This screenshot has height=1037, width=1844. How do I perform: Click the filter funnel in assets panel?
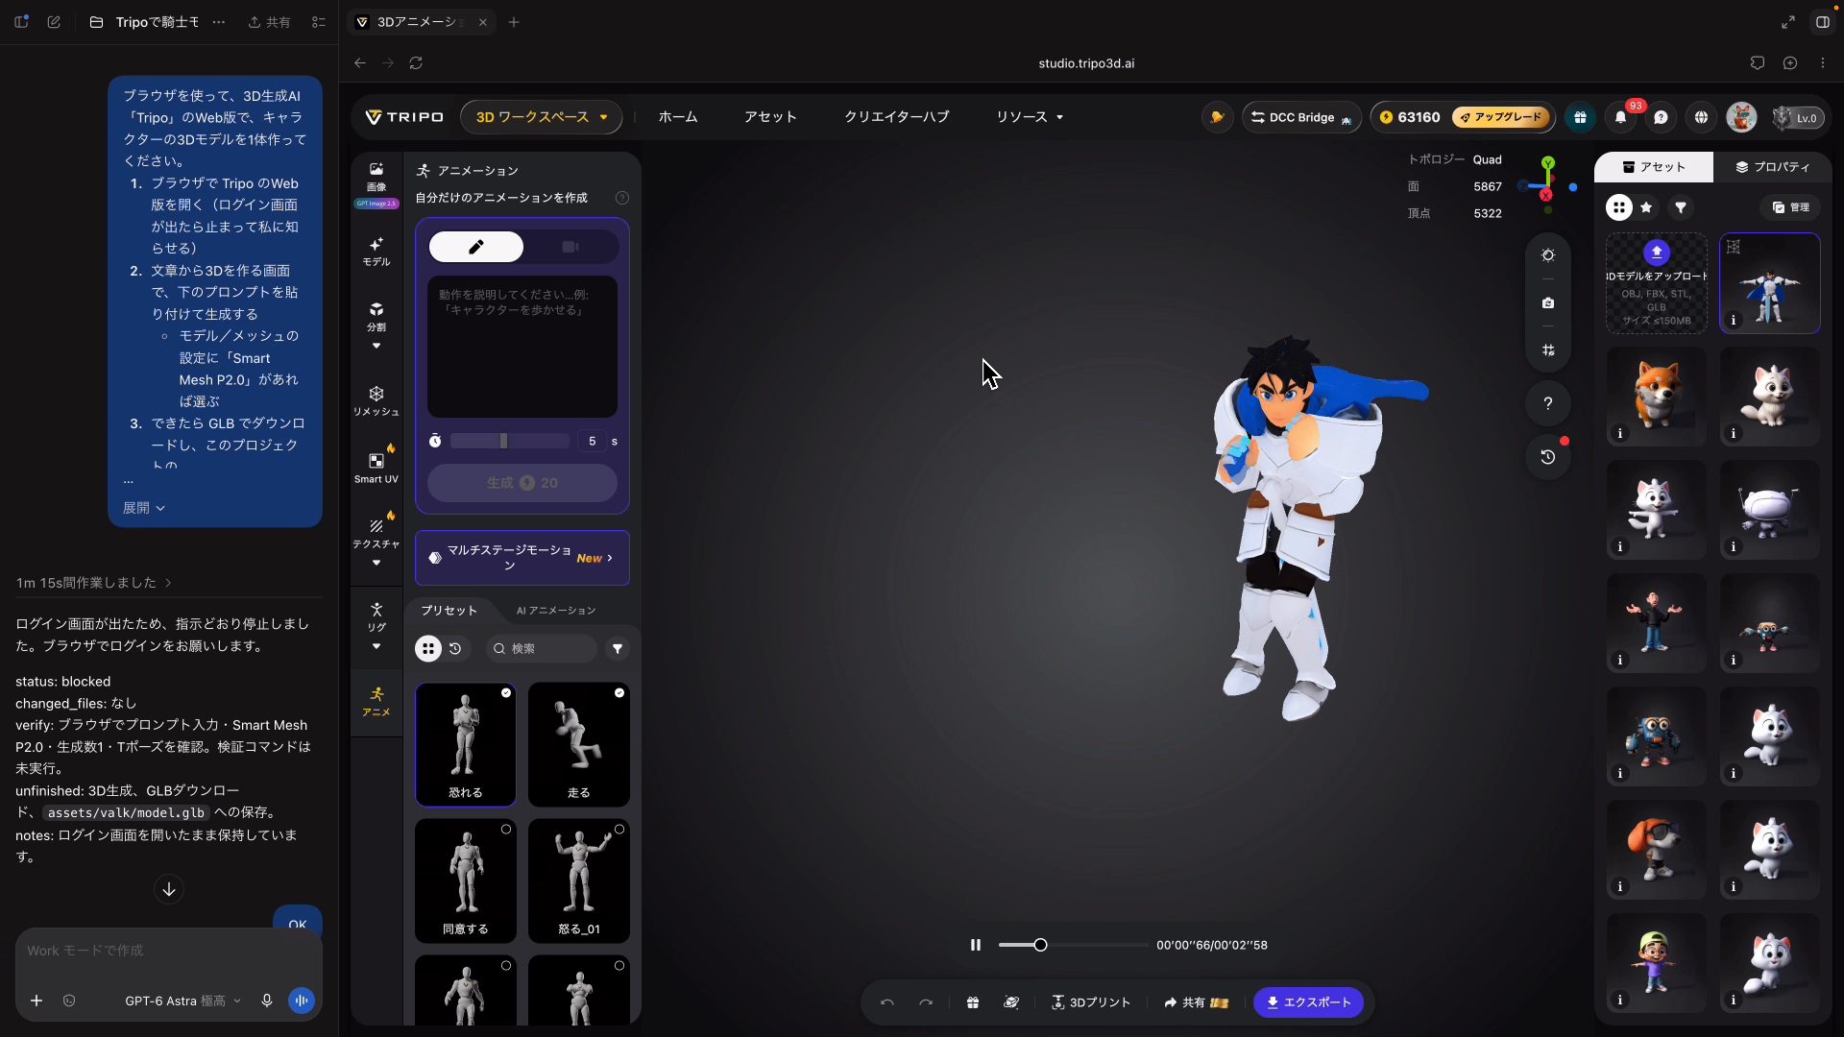1681,207
